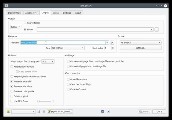Expand the Case dropdown
The height and width of the screenshot is (120, 172).
tap(68, 48)
